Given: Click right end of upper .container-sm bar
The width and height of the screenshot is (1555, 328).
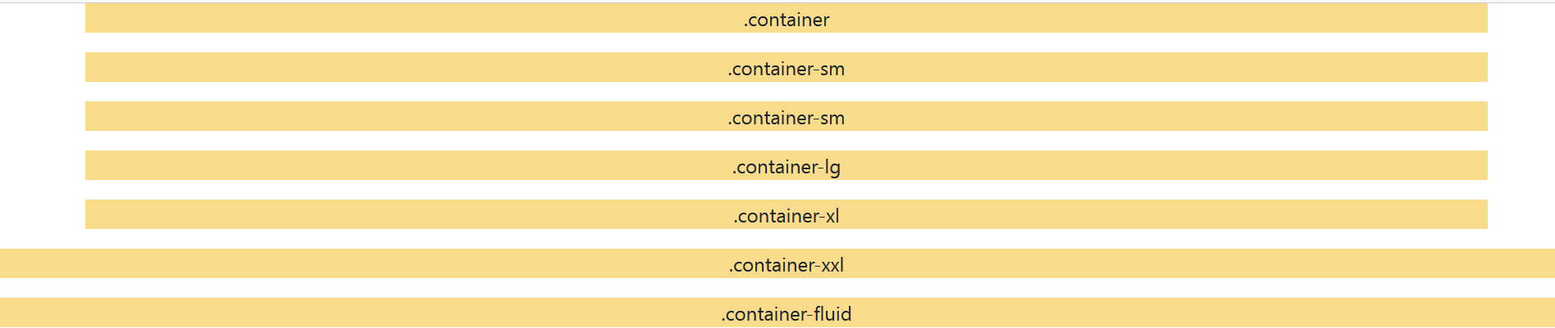Looking at the screenshot, I should tap(1481, 67).
